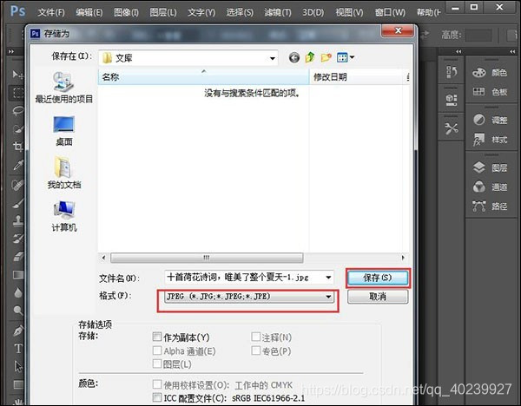The height and width of the screenshot is (406, 521).
Task: Click the up one level folder icon
Action: coord(310,57)
